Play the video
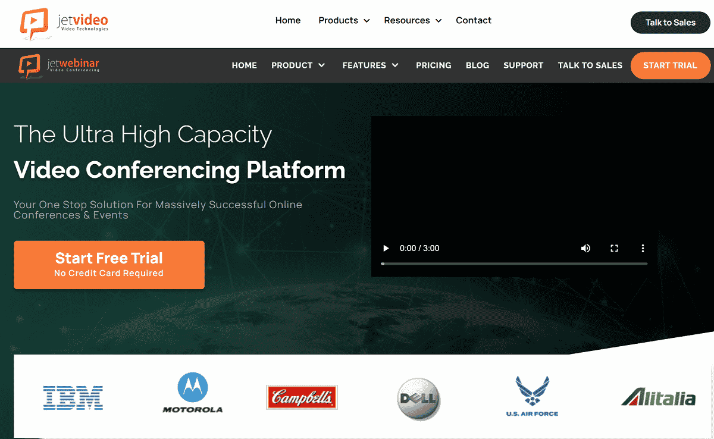 (386, 248)
